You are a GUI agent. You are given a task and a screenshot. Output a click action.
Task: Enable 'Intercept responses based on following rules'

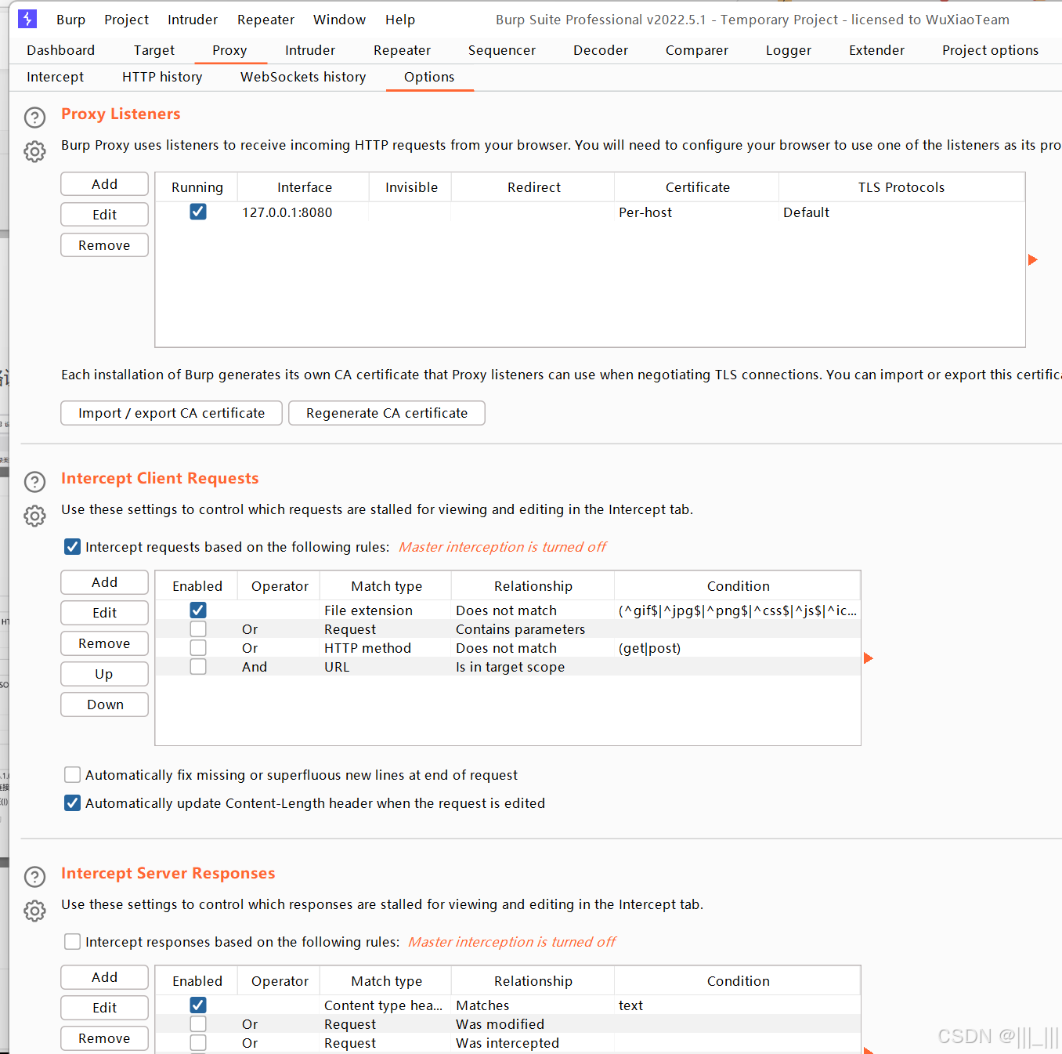click(72, 941)
